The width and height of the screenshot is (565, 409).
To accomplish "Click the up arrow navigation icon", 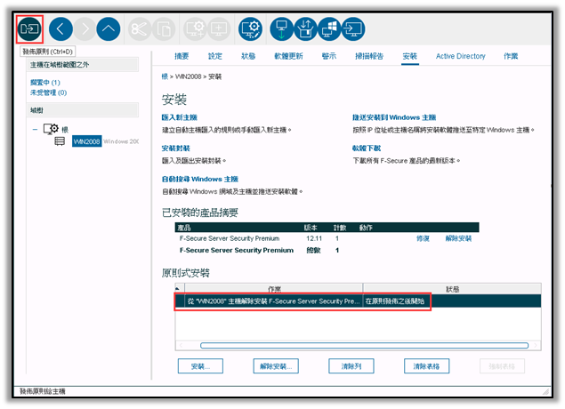I will (x=109, y=28).
